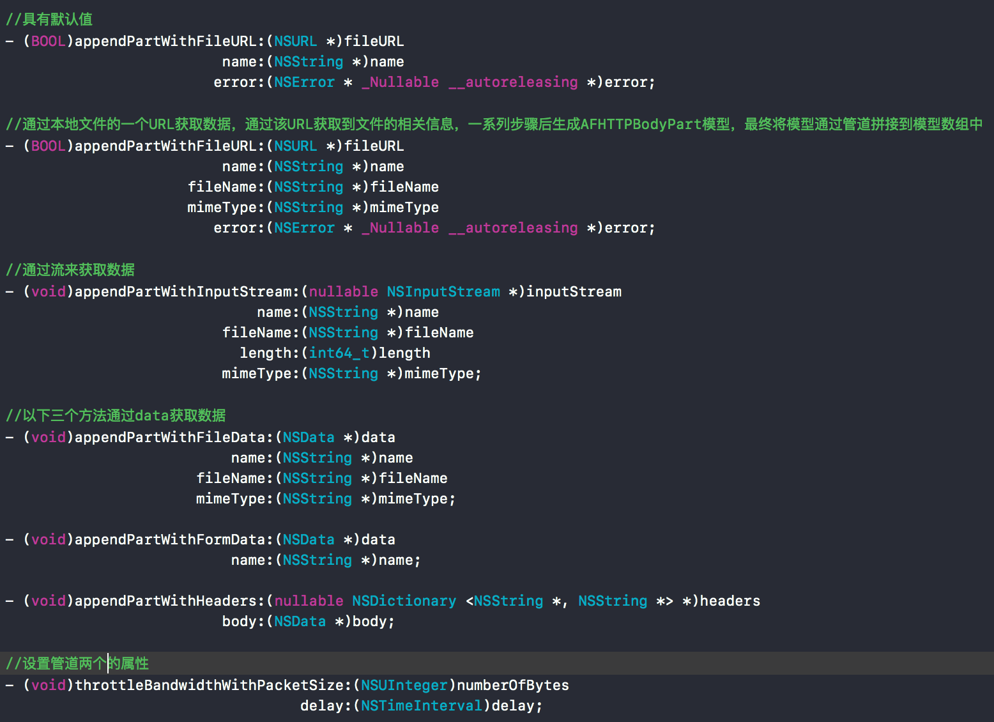The image size is (994, 722).
Task: Click 'delay;' at end of last line
Action: coord(517,705)
